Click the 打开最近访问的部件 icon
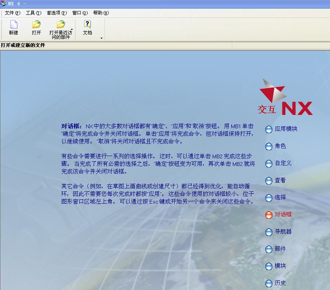The image size is (330, 290). point(61,24)
